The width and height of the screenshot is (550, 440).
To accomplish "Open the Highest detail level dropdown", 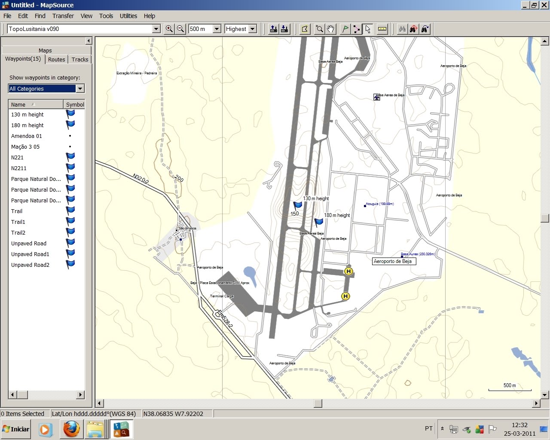I will pyautogui.click(x=253, y=29).
